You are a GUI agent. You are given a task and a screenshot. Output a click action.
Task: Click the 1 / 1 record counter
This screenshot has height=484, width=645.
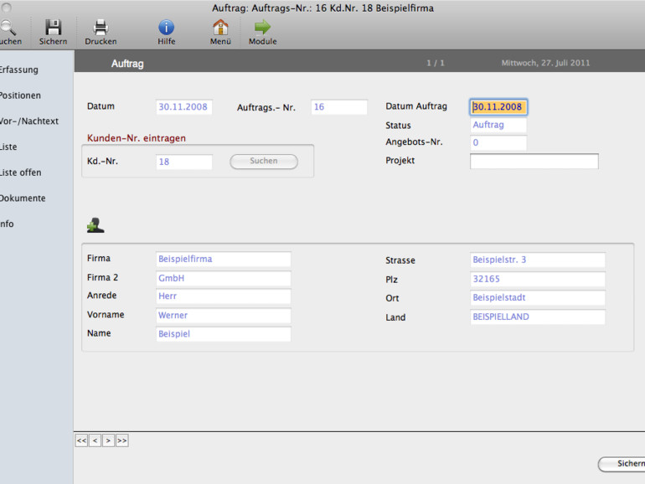(x=436, y=63)
